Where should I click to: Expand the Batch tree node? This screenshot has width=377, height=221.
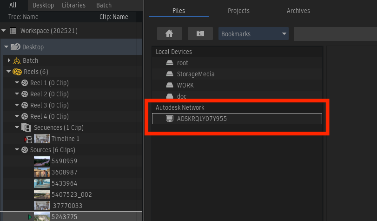coord(9,60)
